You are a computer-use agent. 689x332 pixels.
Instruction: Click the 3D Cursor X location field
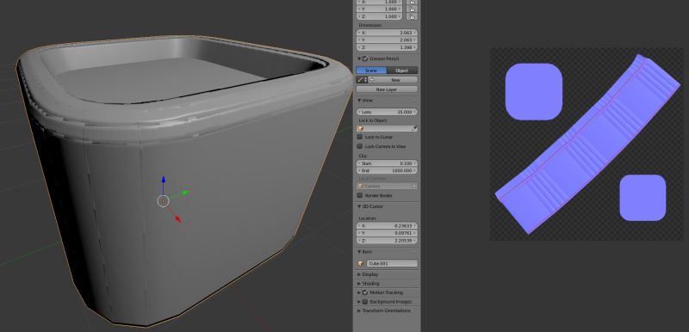387,225
